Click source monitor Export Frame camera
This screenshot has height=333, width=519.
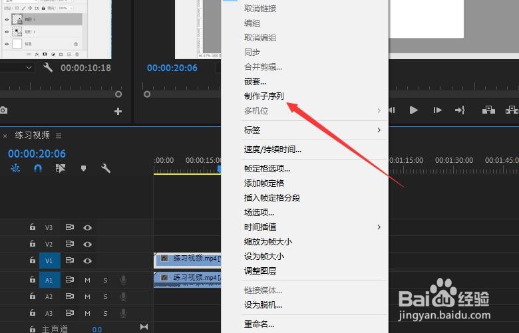click(3, 110)
